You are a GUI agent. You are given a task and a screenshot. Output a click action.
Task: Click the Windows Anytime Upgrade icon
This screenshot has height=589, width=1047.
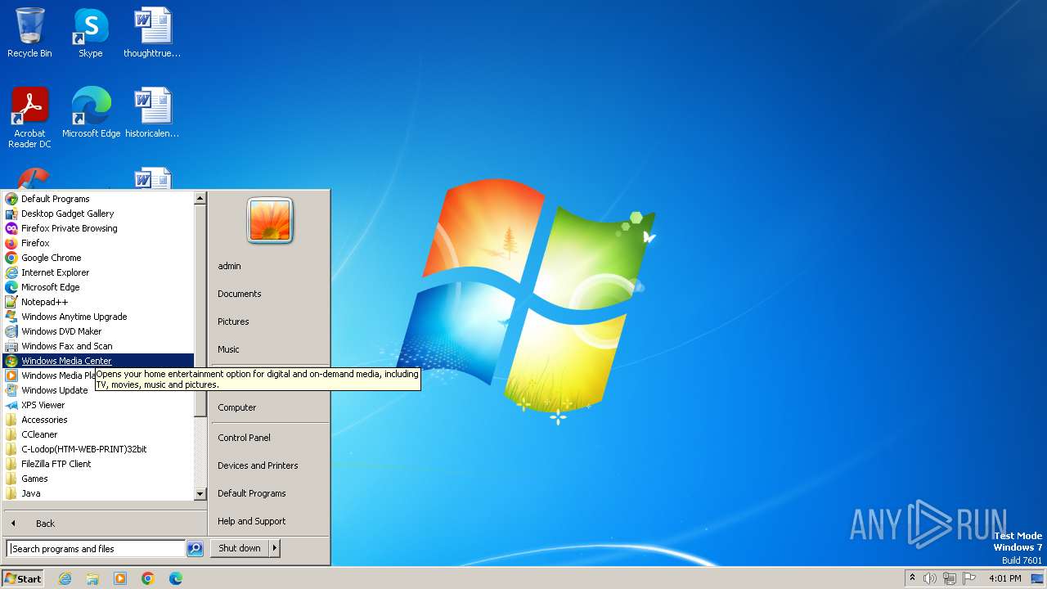(x=11, y=317)
